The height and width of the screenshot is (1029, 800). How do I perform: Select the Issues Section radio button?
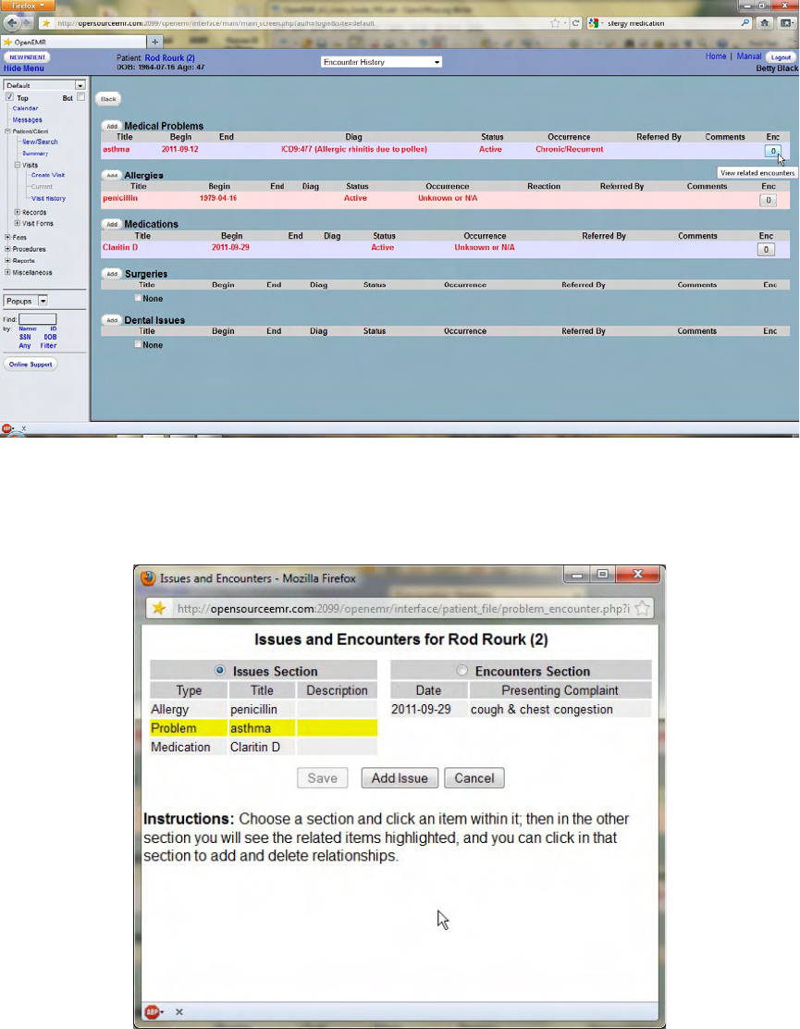(220, 670)
